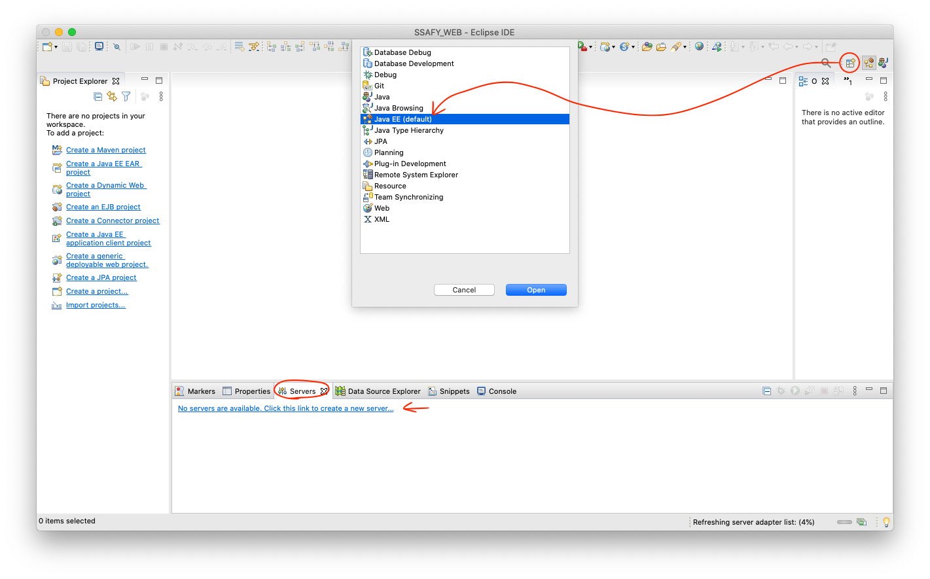Click the Open Type toolbar icon

(647, 46)
